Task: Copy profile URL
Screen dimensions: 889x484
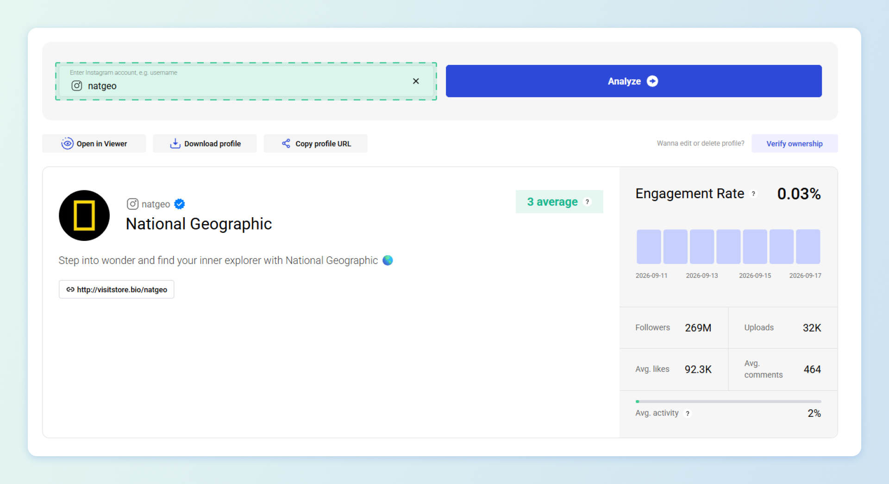Action: pos(315,144)
